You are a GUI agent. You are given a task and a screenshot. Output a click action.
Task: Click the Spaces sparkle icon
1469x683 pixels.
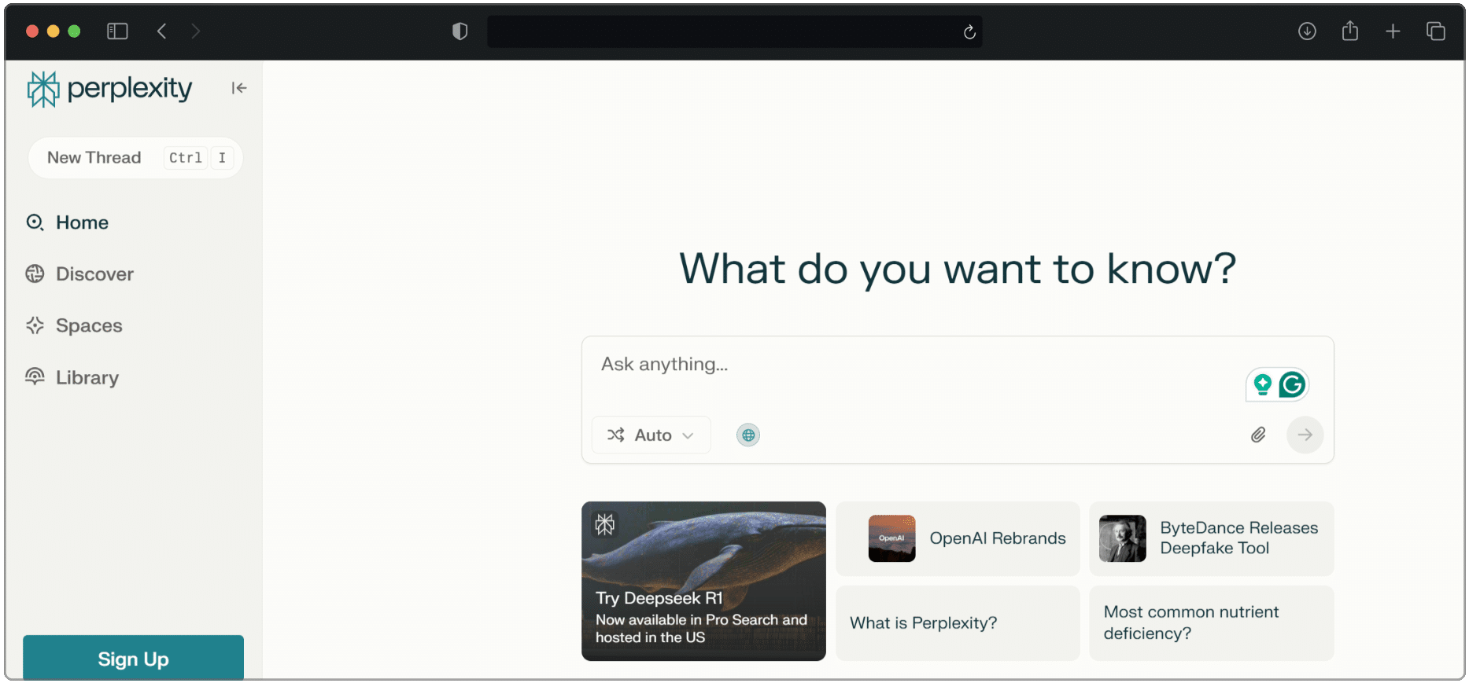[35, 325]
